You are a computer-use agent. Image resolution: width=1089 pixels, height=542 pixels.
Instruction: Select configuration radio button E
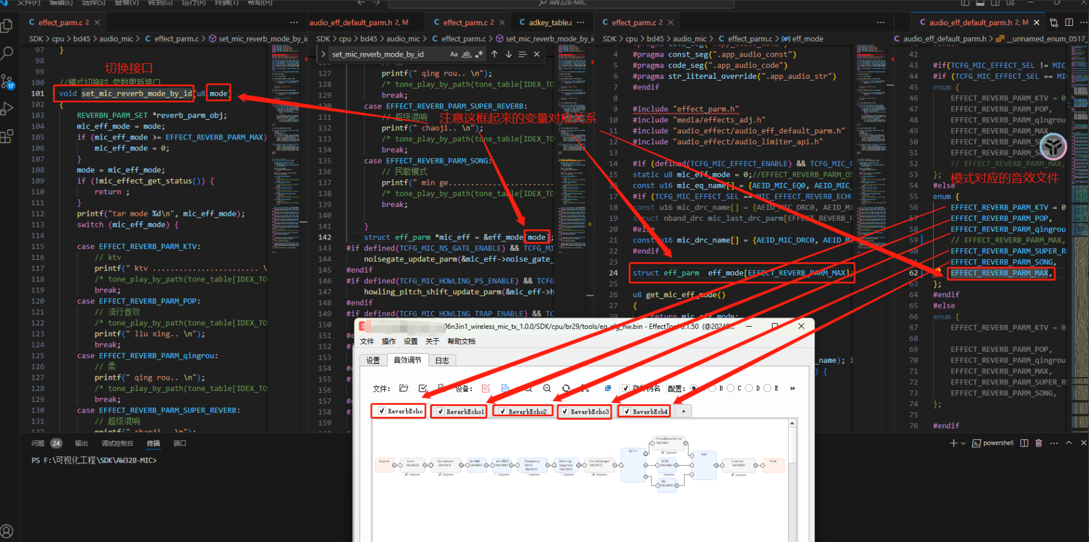768,388
